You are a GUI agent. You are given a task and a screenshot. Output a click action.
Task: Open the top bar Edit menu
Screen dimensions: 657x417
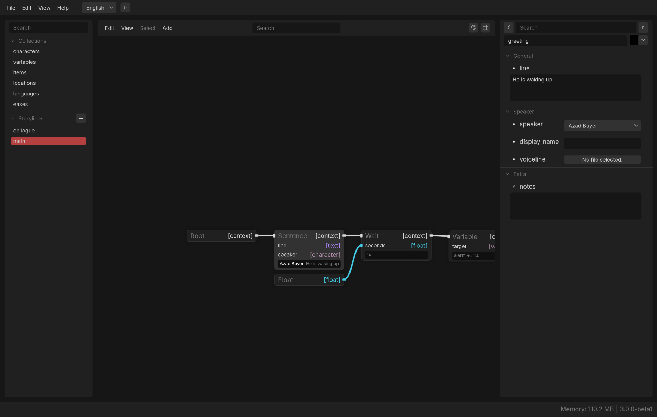coord(27,8)
